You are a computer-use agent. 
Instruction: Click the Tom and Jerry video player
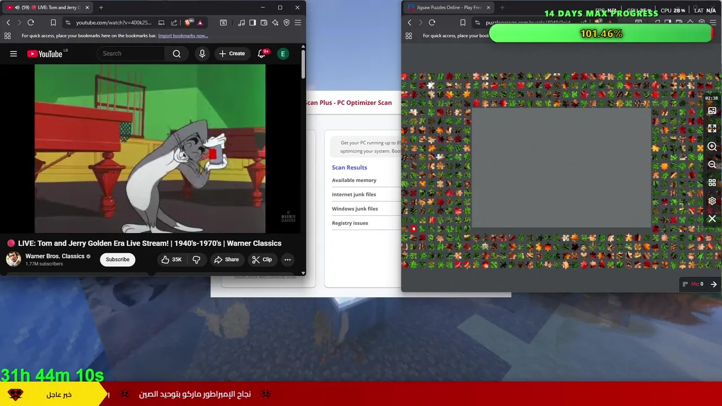pyautogui.click(x=149, y=148)
